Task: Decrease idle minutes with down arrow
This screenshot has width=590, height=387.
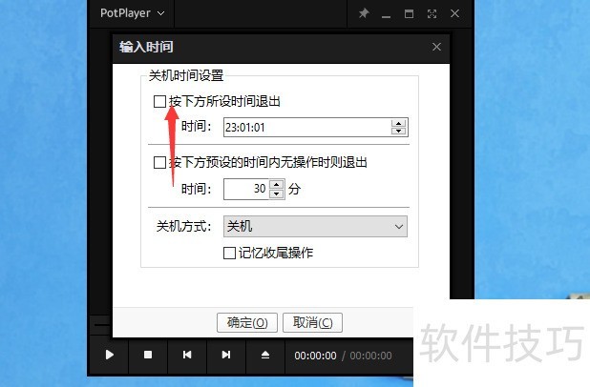Action: point(277,193)
